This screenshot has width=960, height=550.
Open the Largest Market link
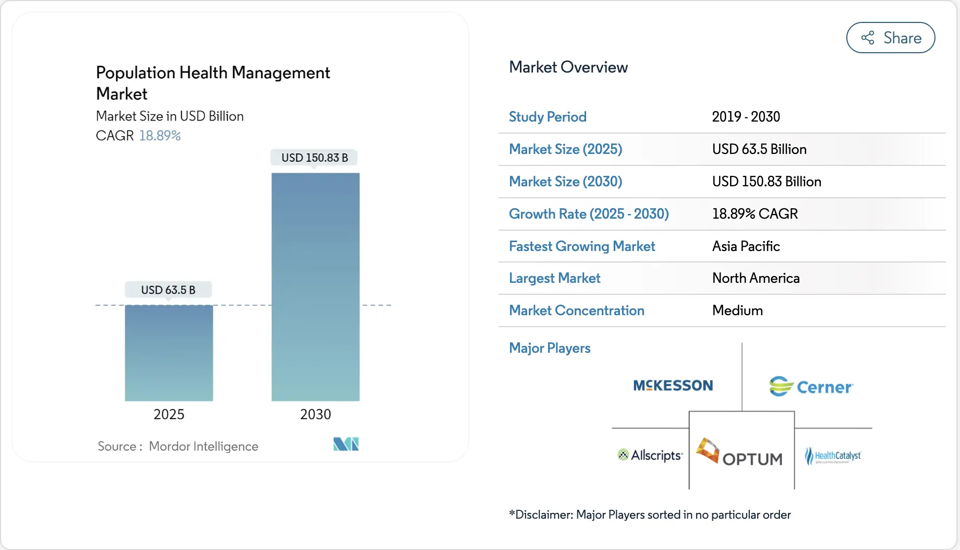point(554,278)
